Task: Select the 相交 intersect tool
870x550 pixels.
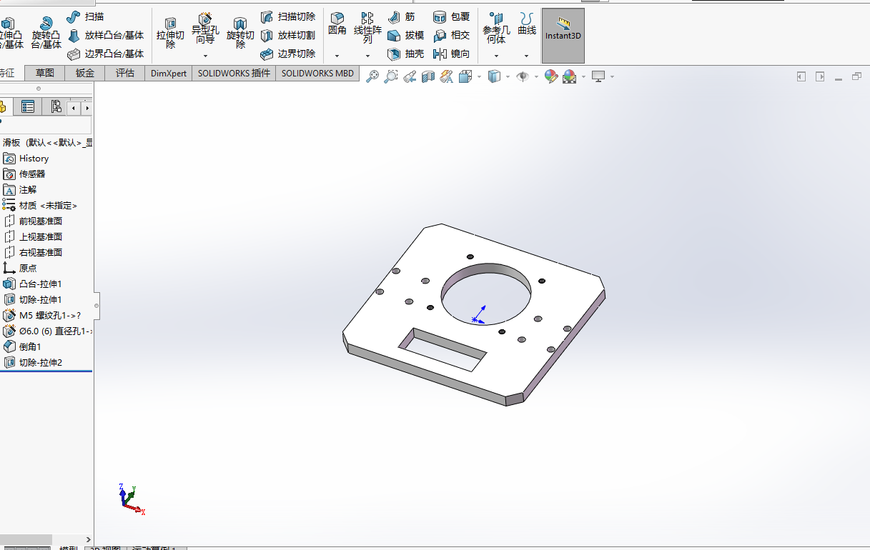Action: (x=452, y=35)
